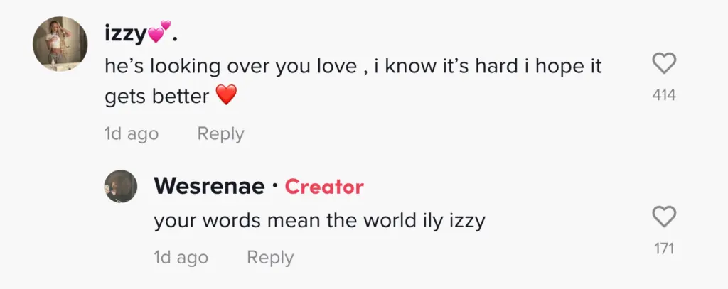Reply to izzy's comment
The height and width of the screenshot is (289, 728).
point(220,133)
